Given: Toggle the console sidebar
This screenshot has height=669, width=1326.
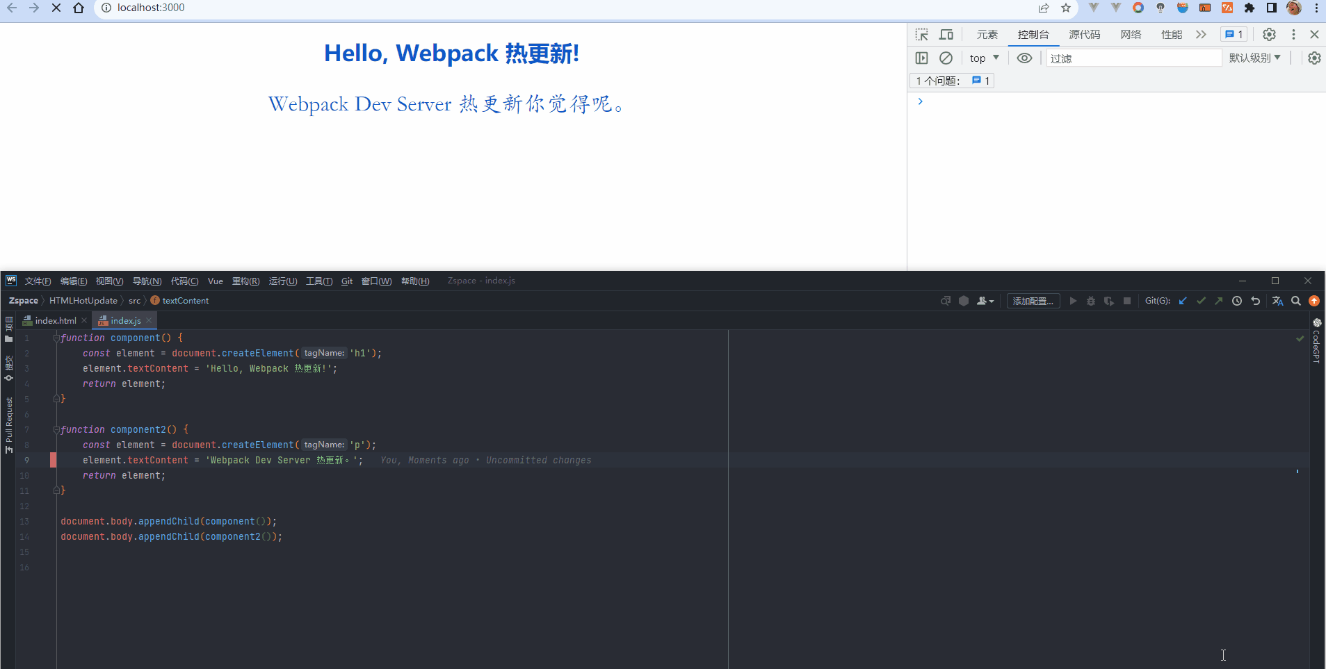Looking at the screenshot, I should (x=922, y=58).
